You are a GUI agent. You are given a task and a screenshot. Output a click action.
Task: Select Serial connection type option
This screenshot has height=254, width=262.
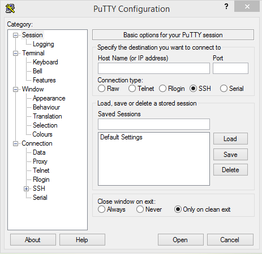(224, 89)
